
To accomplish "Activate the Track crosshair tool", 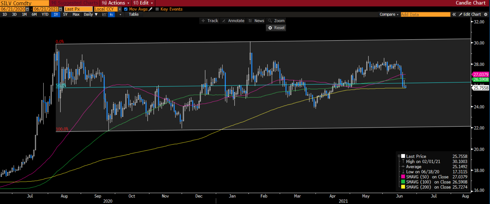I will [210, 21].
